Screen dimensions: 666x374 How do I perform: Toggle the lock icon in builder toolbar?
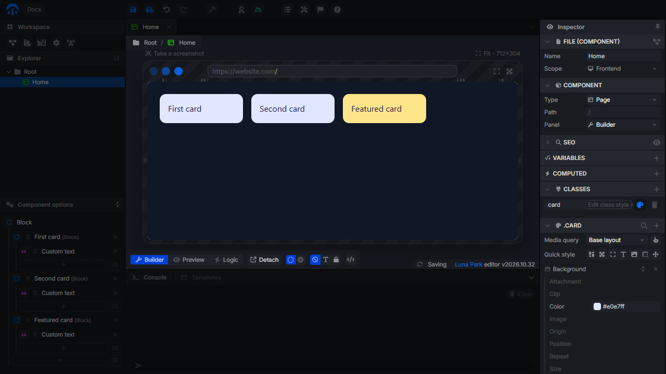pyautogui.click(x=336, y=260)
